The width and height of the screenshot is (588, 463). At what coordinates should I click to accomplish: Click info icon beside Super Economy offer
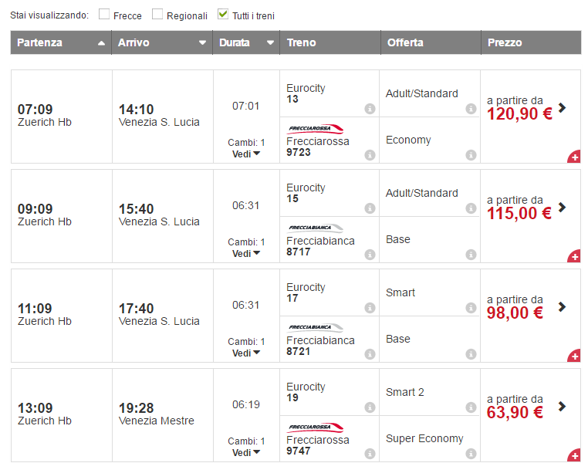(471, 454)
